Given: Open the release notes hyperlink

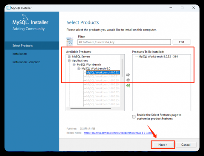Looking at the screenshot, I should click(x=119, y=133).
